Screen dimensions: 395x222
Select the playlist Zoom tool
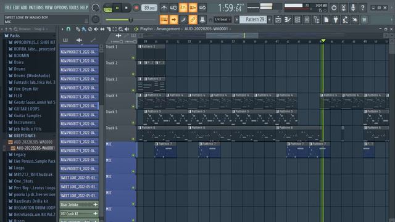pos(121,29)
